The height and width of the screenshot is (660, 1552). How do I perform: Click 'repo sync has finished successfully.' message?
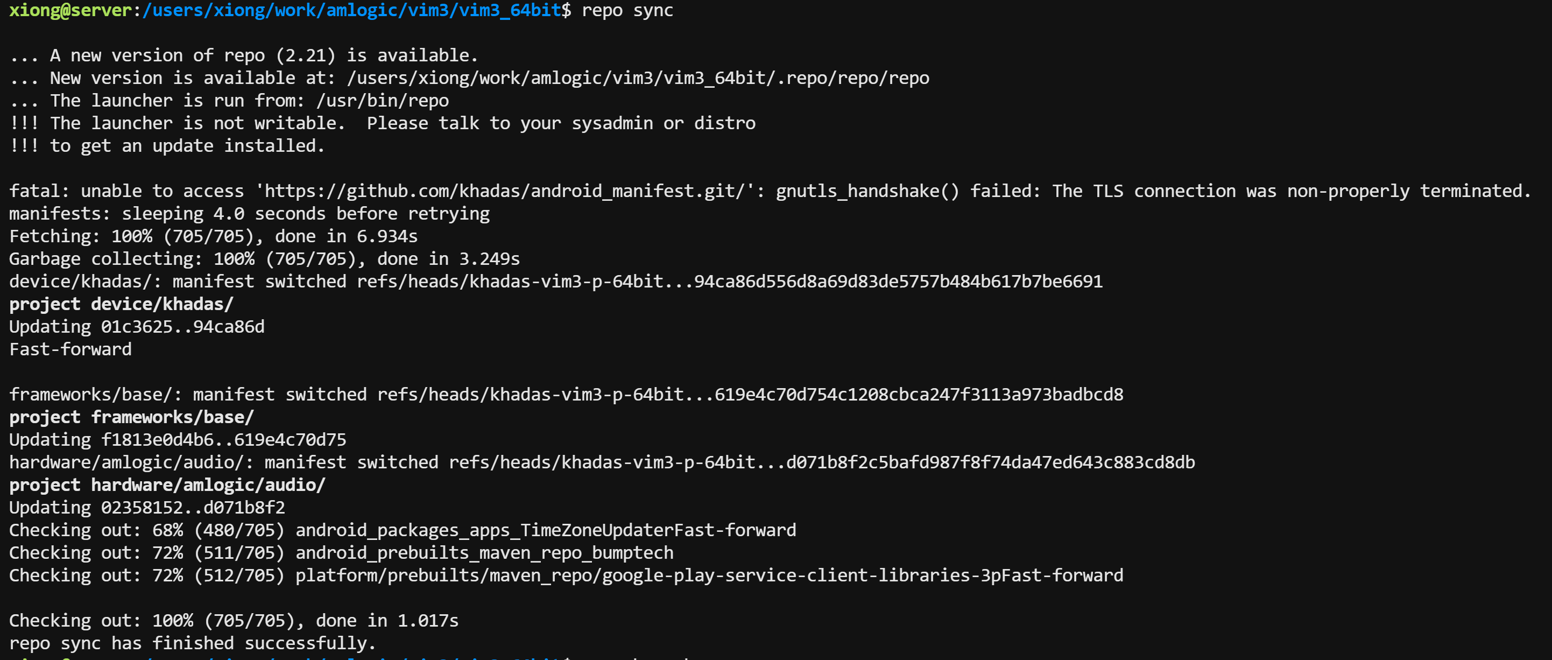[193, 643]
